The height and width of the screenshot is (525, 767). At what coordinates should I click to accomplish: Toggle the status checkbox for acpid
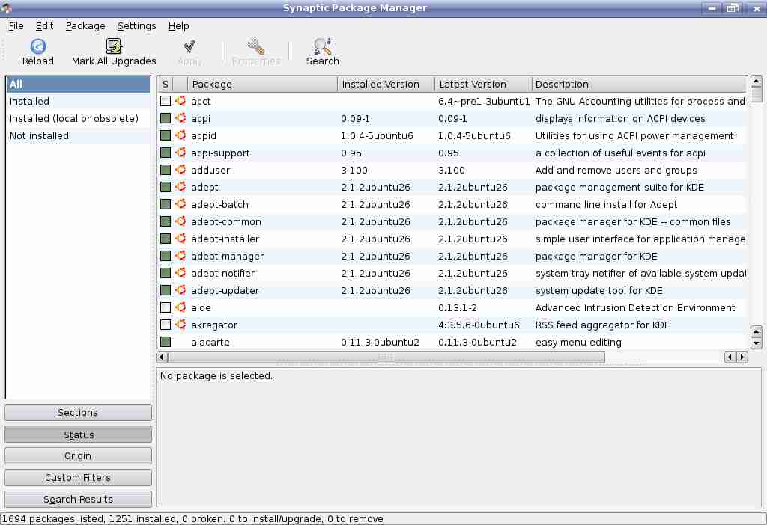(x=166, y=135)
